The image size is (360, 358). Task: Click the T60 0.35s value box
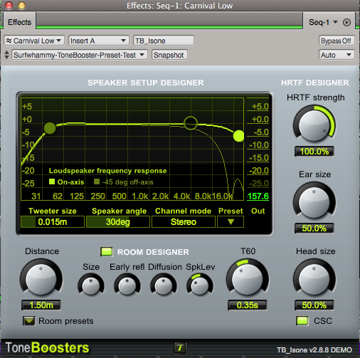pyautogui.click(x=248, y=305)
